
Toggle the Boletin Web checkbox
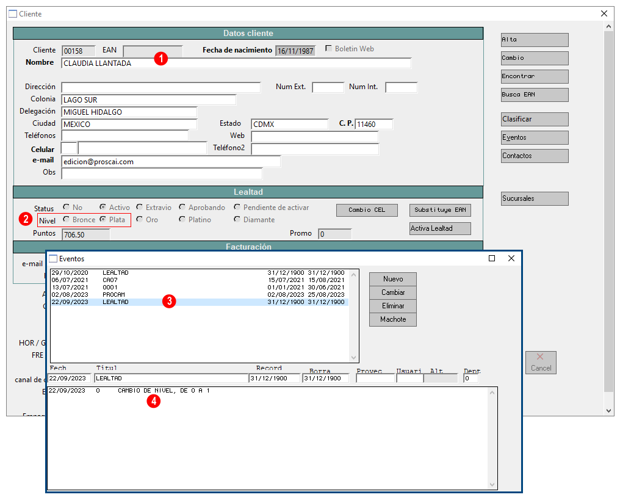coord(328,48)
